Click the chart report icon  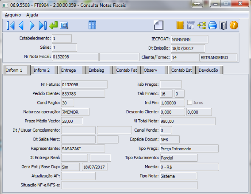click(x=191, y=25)
